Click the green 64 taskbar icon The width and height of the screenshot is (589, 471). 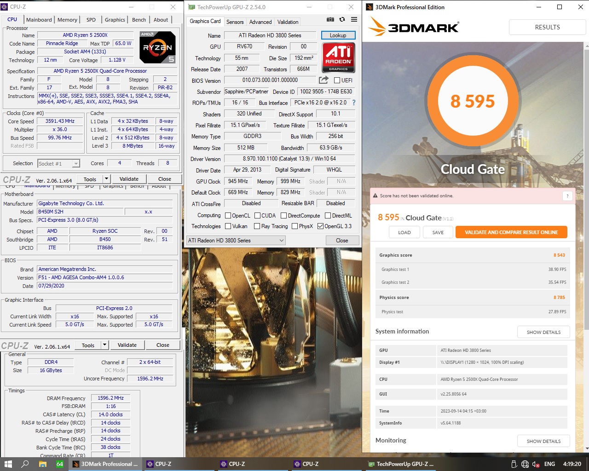point(60,464)
